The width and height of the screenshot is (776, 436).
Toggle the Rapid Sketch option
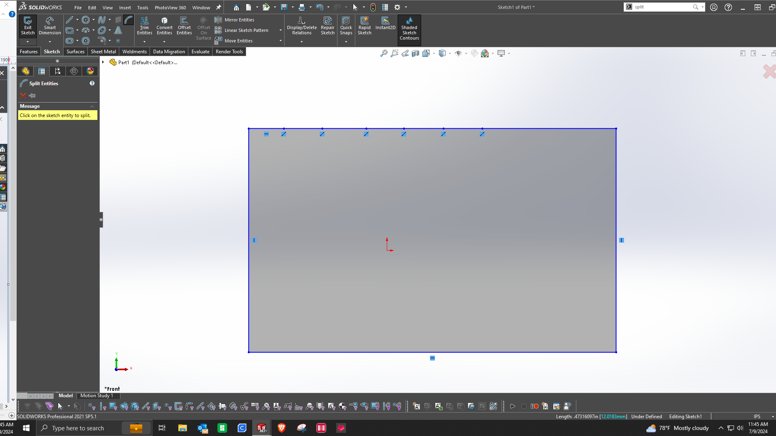point(364,25)
